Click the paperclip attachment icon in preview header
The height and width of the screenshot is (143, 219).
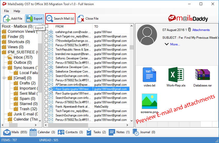point(189,30)
